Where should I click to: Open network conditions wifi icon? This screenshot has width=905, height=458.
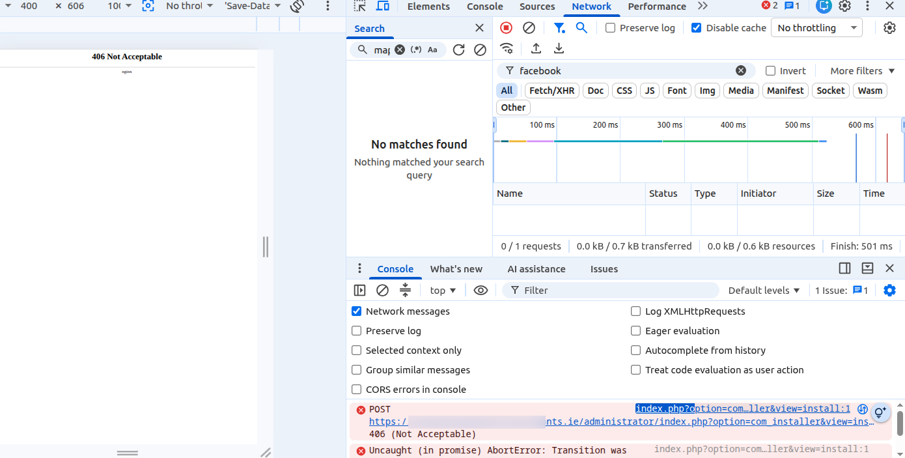[x=507, y=49]
